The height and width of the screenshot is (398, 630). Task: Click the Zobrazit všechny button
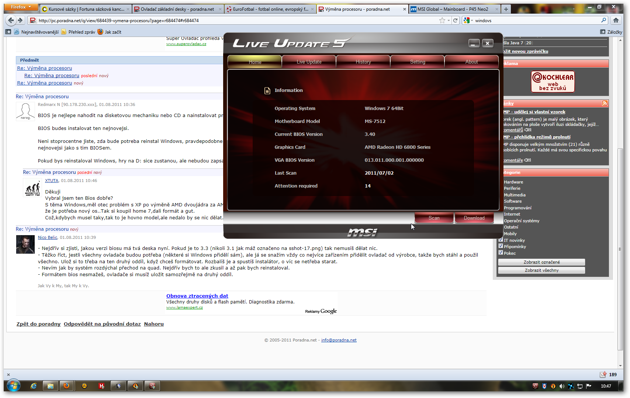pyautogui.click(x=541, y=270)
